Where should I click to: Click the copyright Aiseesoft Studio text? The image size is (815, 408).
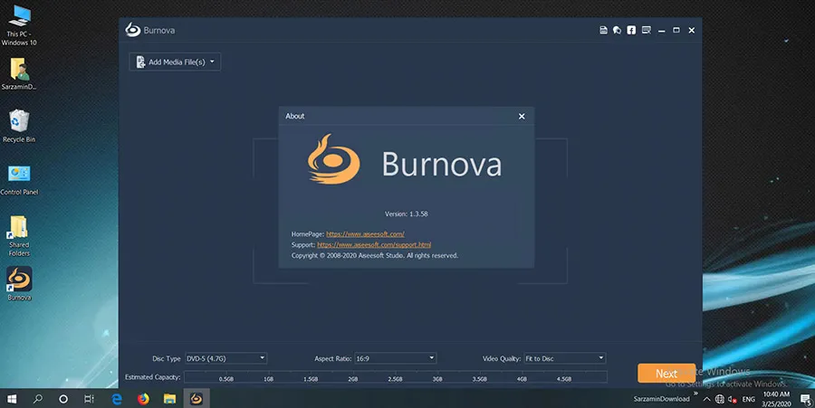pyautogui.click(x=375, y=255)
